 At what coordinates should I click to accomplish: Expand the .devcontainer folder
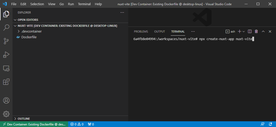71,31
